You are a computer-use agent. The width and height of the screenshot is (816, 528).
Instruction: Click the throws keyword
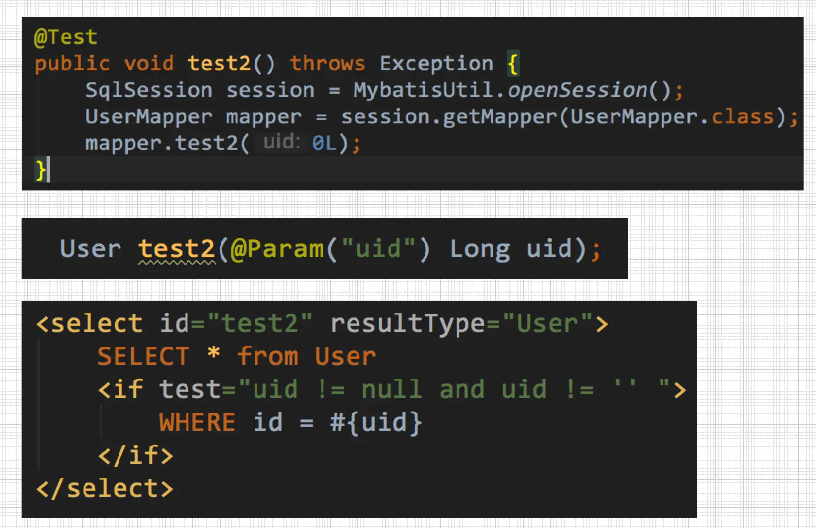(327, 64)
